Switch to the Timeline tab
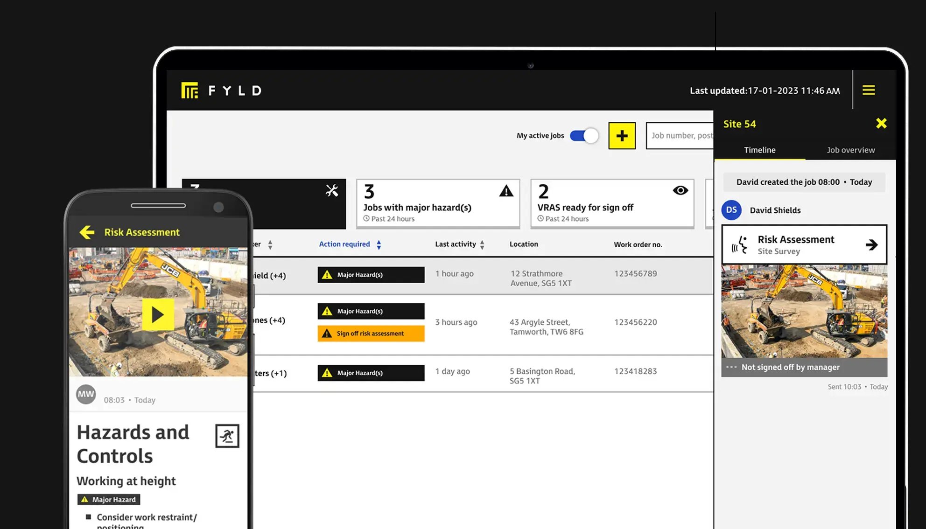This screenshot has width=926, height=529. [759, 150]
